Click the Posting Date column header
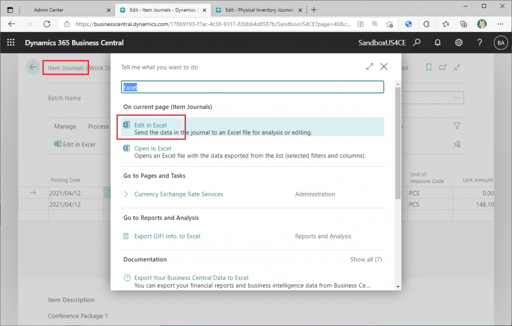This screenshot has height=326, width=512. tap(65, 180)
